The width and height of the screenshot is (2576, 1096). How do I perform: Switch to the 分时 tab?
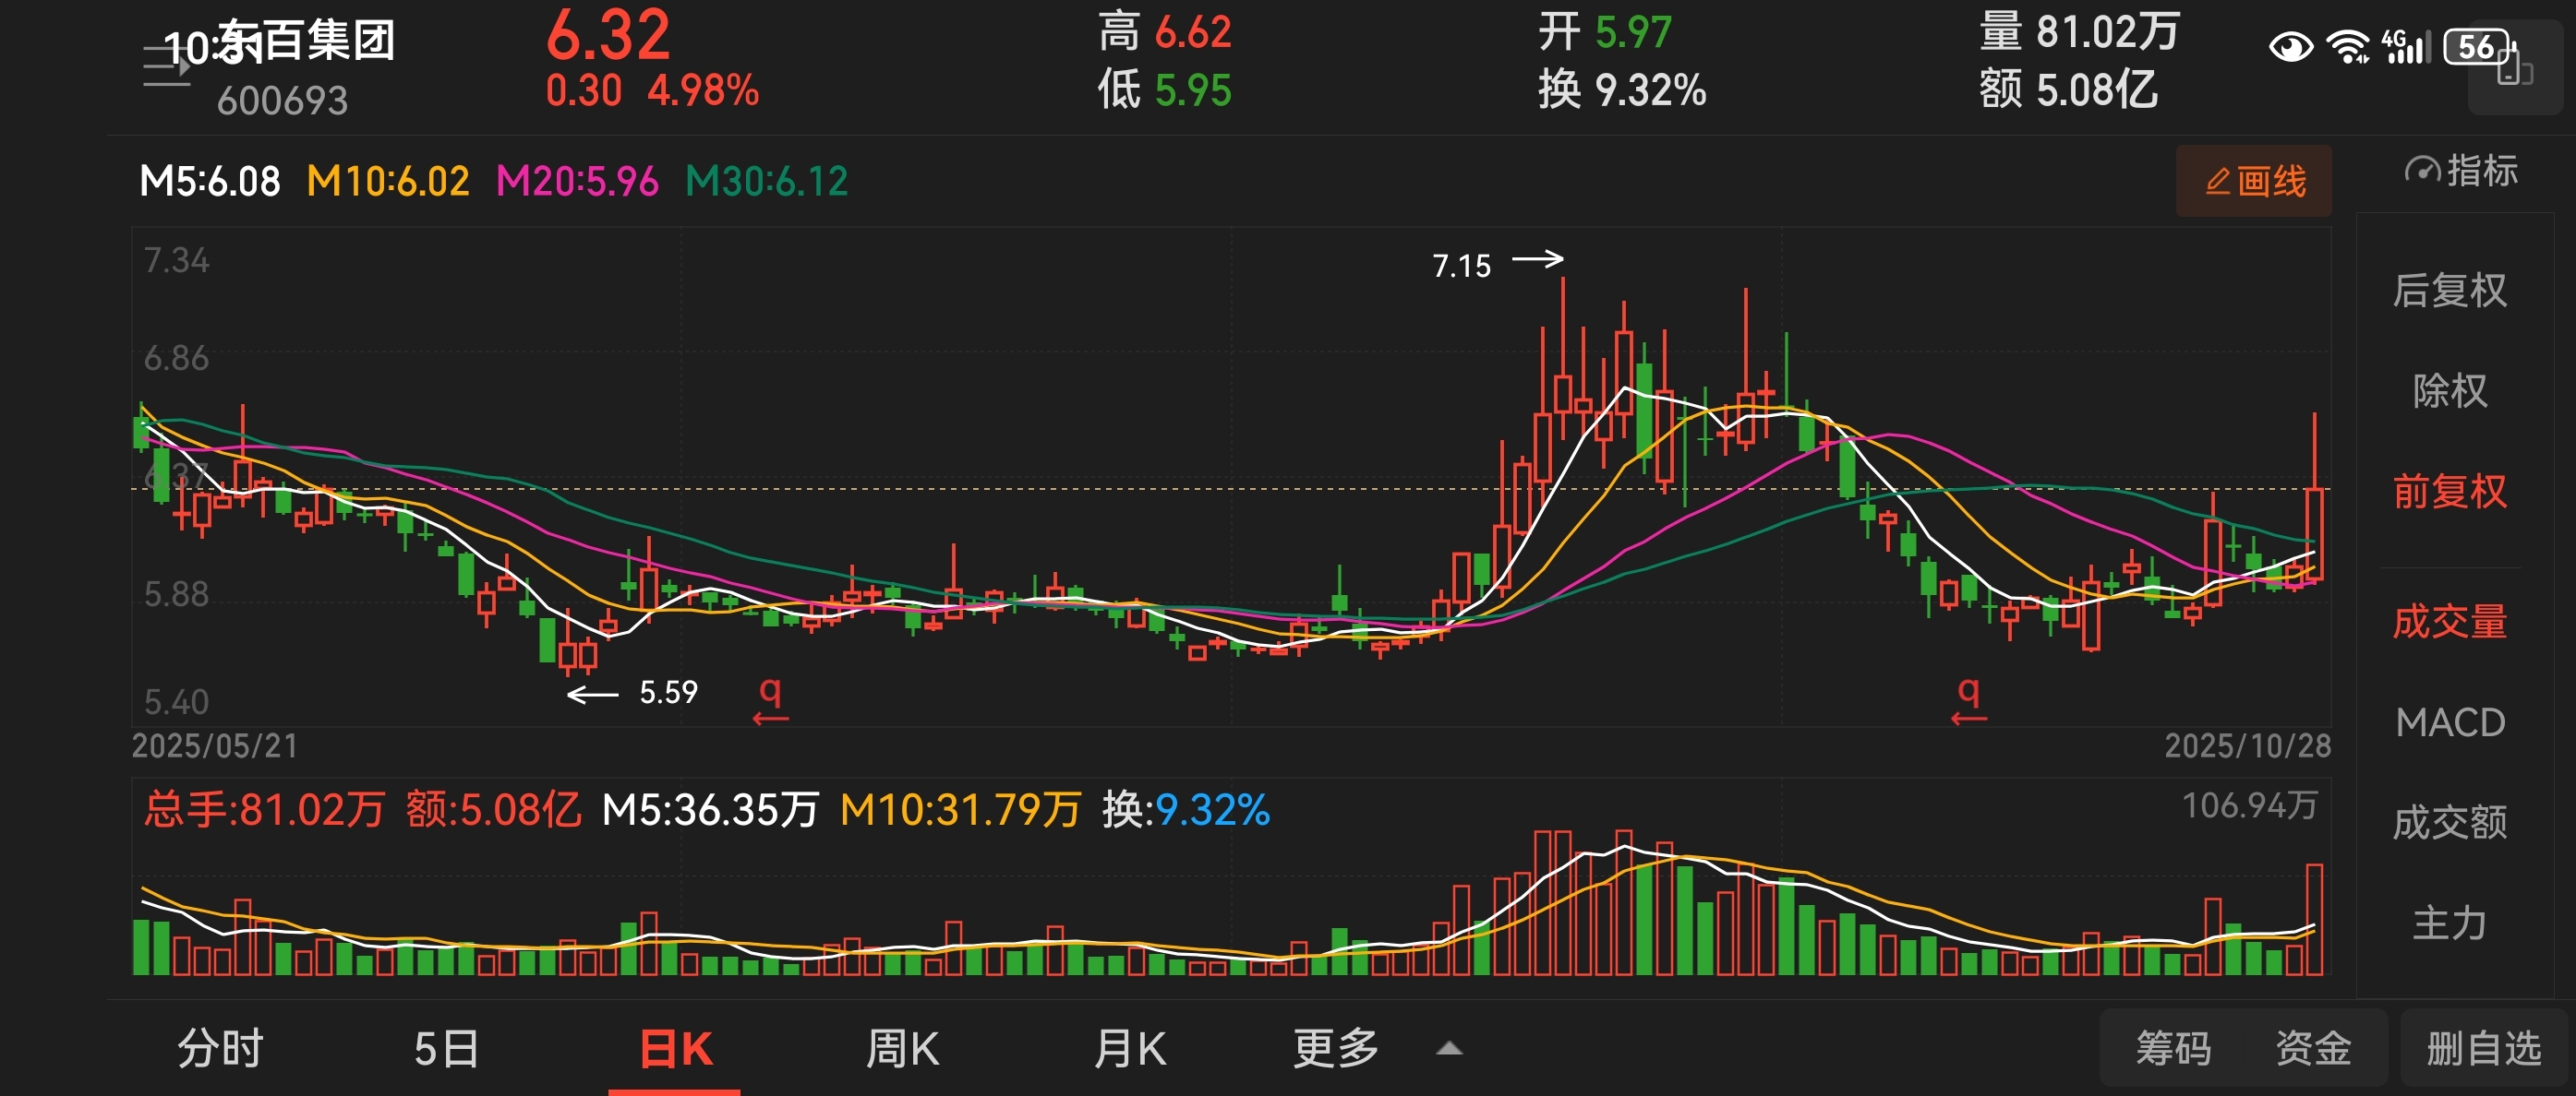[220, 1049]
